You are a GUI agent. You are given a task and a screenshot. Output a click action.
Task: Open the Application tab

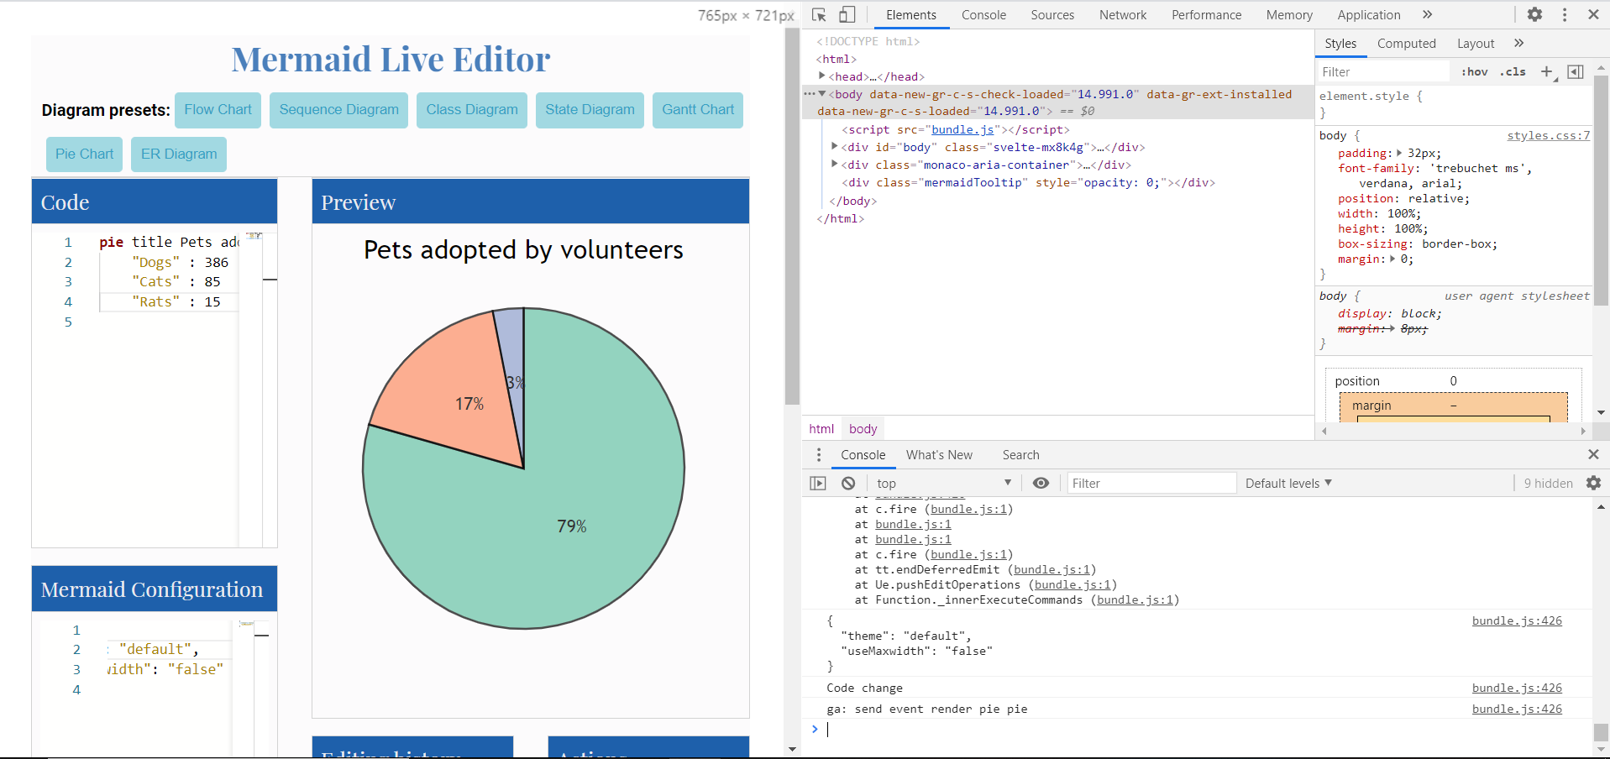tap(1369, 14)
